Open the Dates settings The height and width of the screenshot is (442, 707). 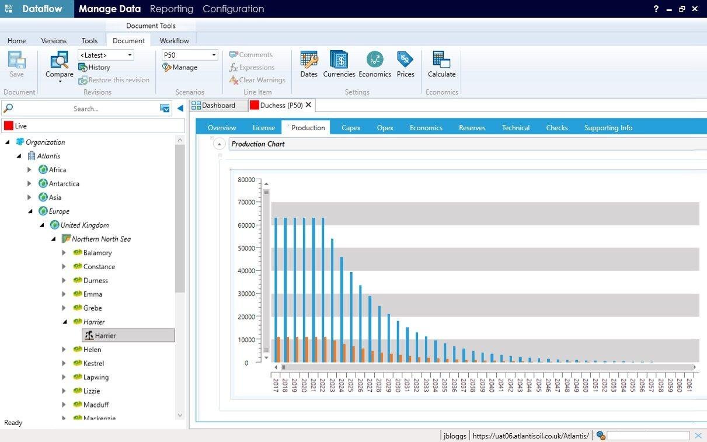click(x=309, y=60)
